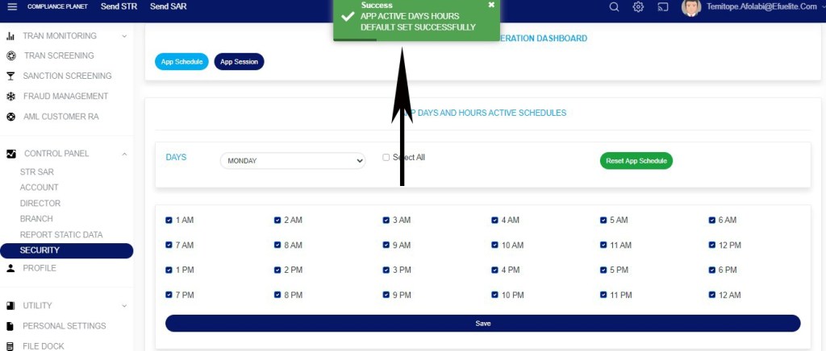Click the Sanction Screening funnel icon
The width and height of the screenshot is (826, 351).
tap(10, 76)
